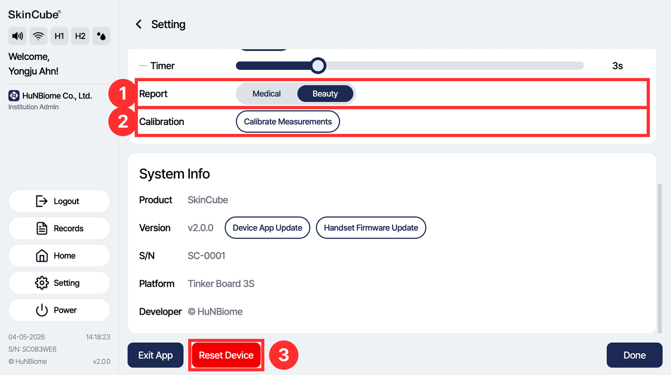Log out via the Logout button
Screen dimensions: 671x375
[59, 201]
